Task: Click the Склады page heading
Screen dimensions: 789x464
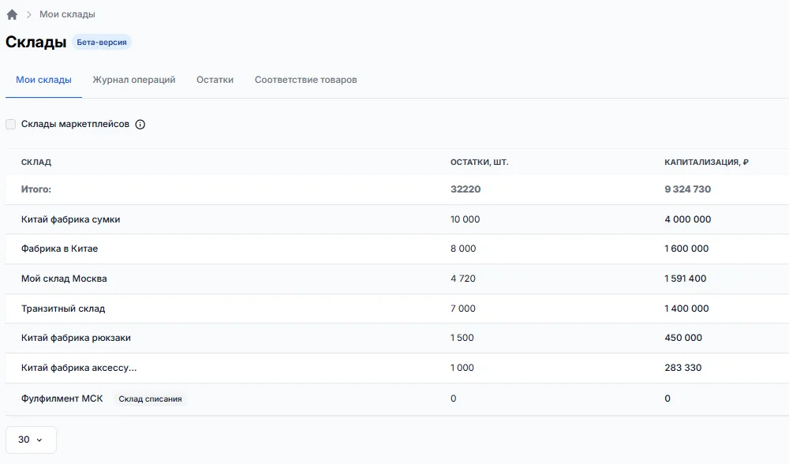Action: (36, 43)
